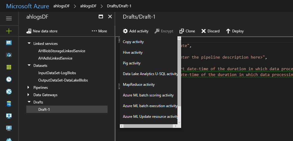Open the green grid All resources icon

(x=9, y=67)
